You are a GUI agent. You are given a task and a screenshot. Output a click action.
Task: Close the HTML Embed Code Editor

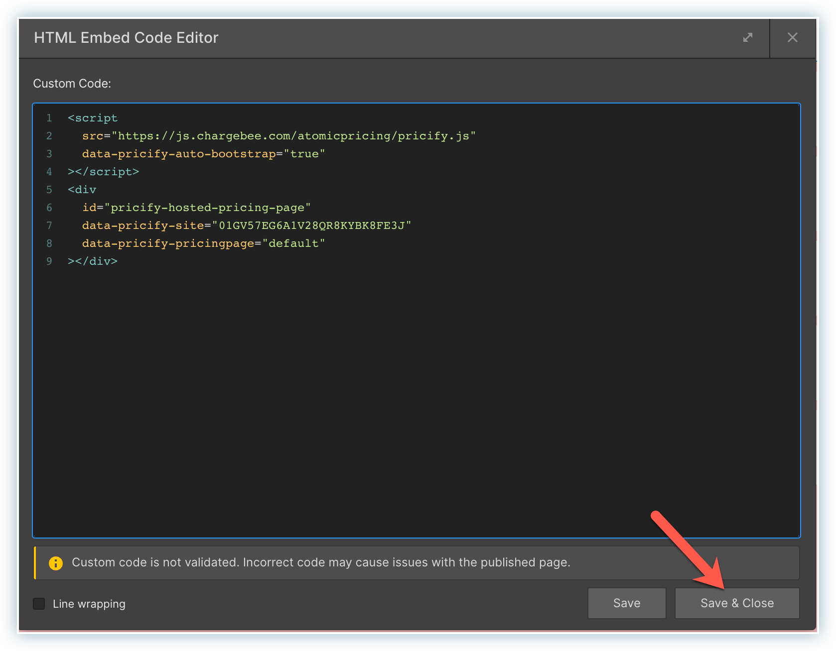(792, 38)
